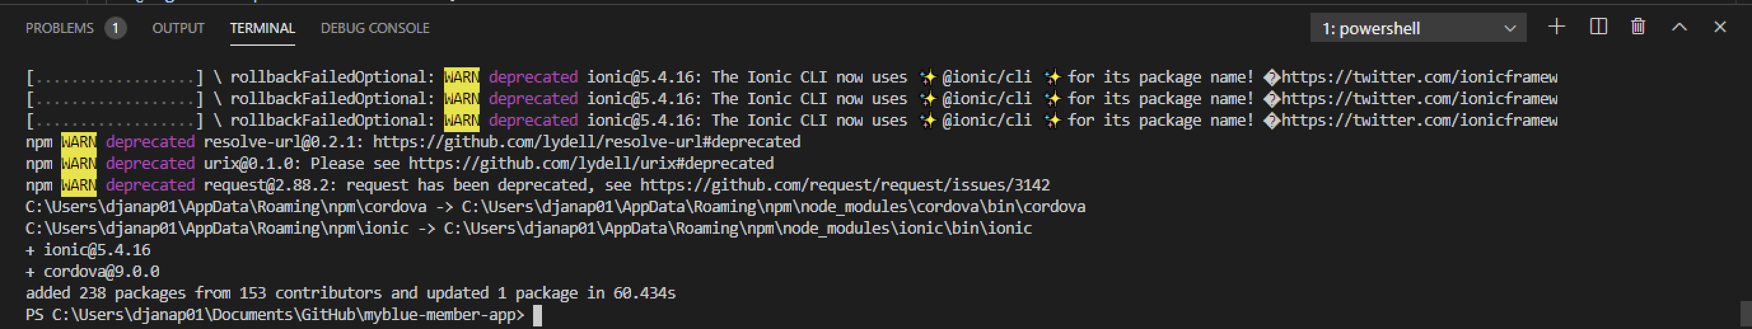Open the DEBUG CONSOLE tab
The width and height of the screenshot is (1752, 329).
click(x=375, y=28)
